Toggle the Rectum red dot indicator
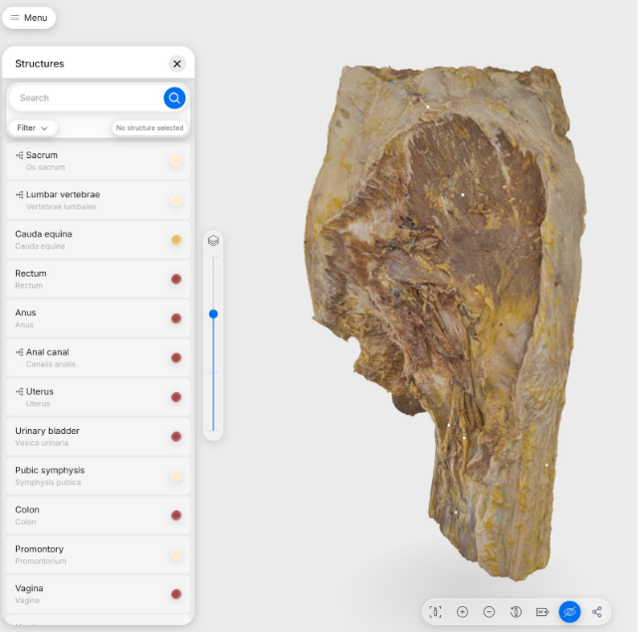Viewport: 639px width, 632px height. click(176, 280)
